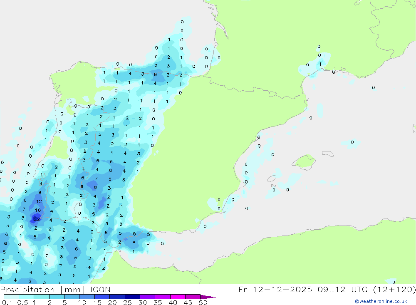Click the 'ICON' model name label

(100, 290)
